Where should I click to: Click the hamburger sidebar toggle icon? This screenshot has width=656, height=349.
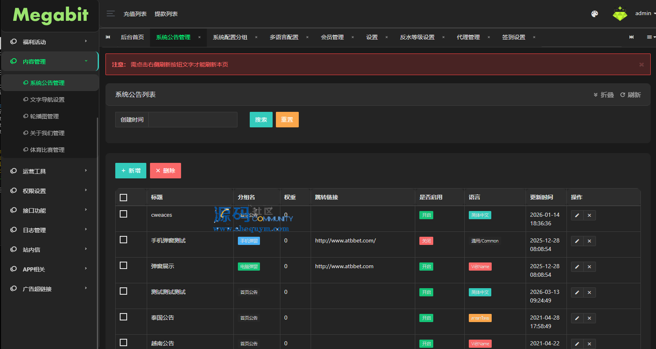[110, 14]
